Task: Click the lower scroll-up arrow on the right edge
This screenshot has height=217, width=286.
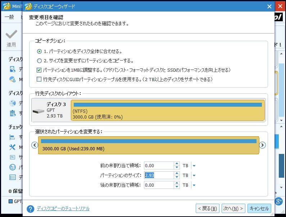Action: pos(281,126)
